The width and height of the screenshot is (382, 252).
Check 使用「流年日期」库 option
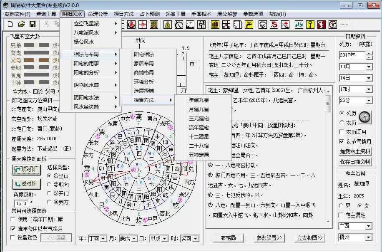13,219
